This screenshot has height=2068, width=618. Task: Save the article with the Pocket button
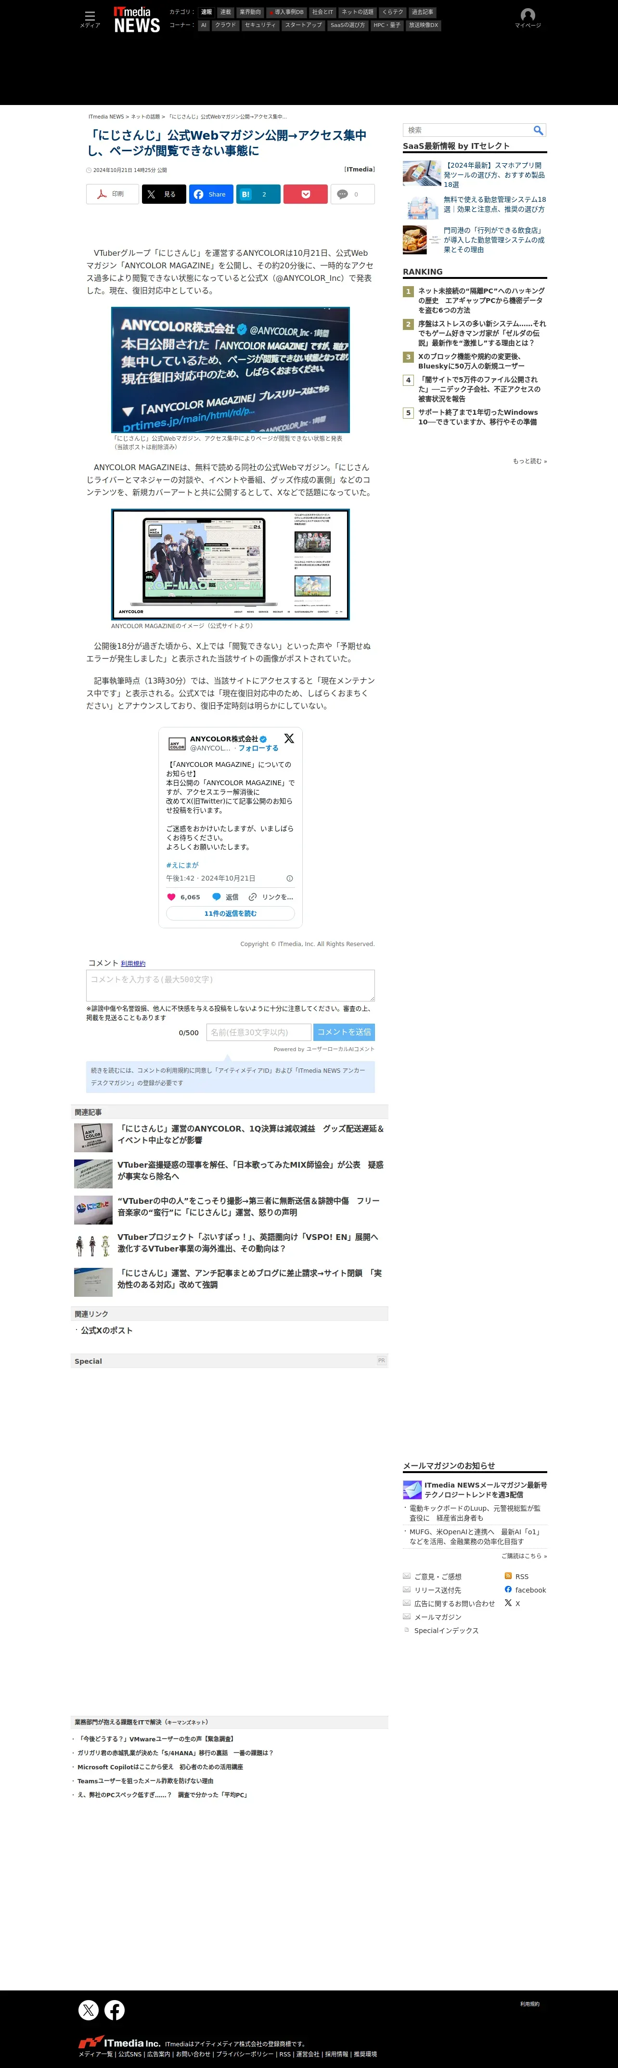305,194
